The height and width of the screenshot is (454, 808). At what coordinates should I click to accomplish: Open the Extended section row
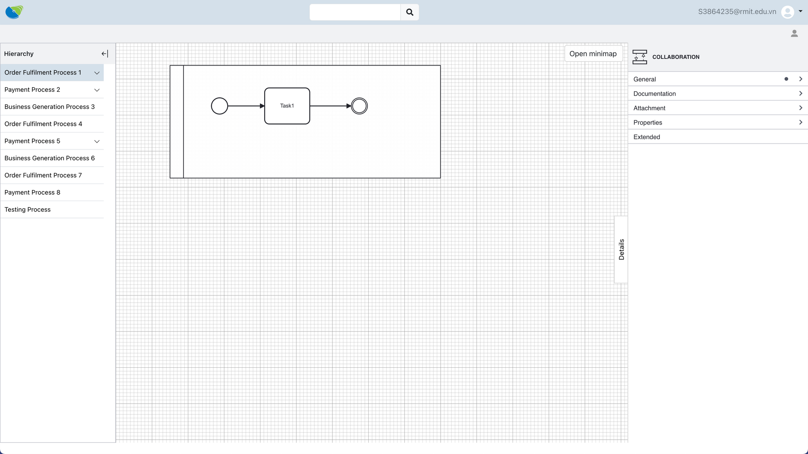tap(718, 137)
